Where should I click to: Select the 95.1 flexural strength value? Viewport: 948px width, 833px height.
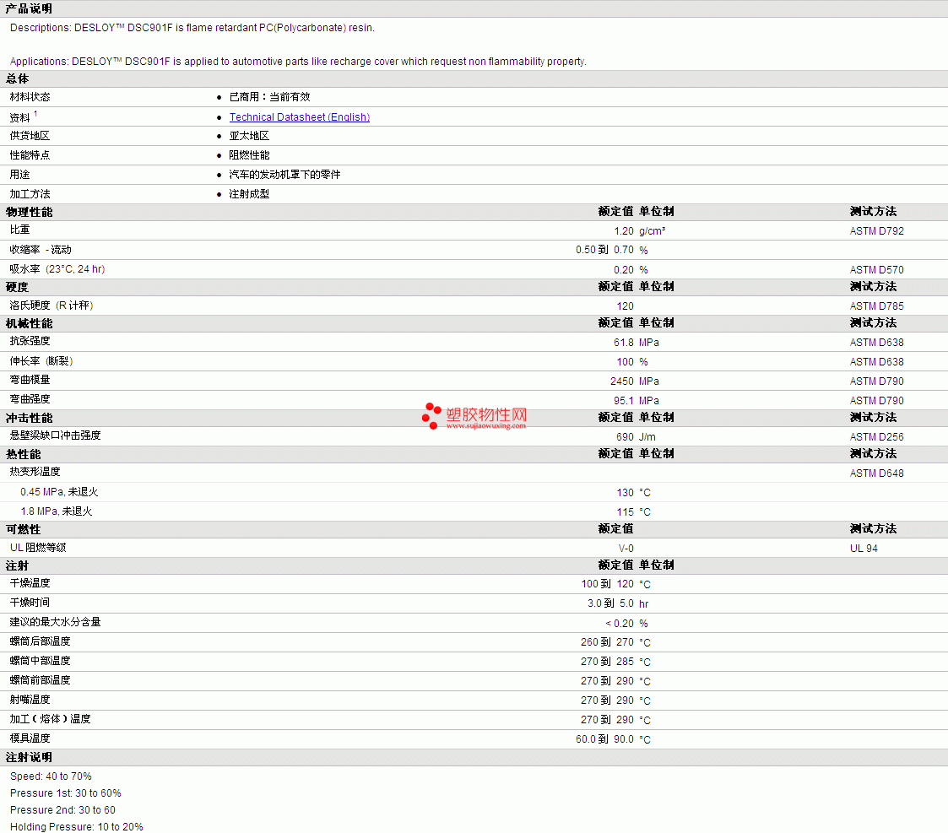(624, 400)
